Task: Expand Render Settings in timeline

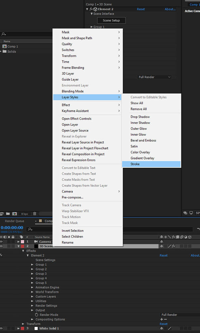Action: point(32,306)
